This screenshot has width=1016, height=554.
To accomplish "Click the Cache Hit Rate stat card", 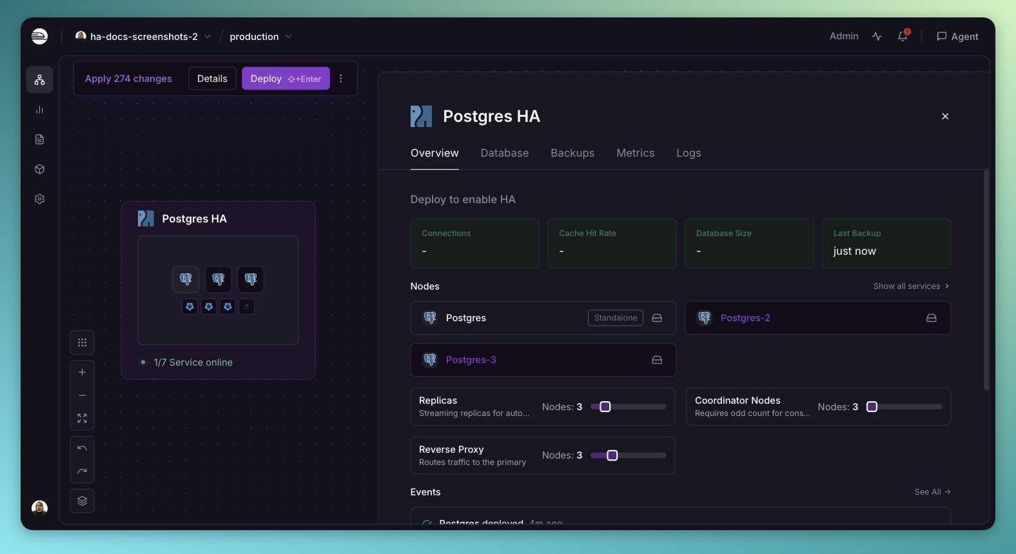I will pyautogui.click(x=612, y=243).
